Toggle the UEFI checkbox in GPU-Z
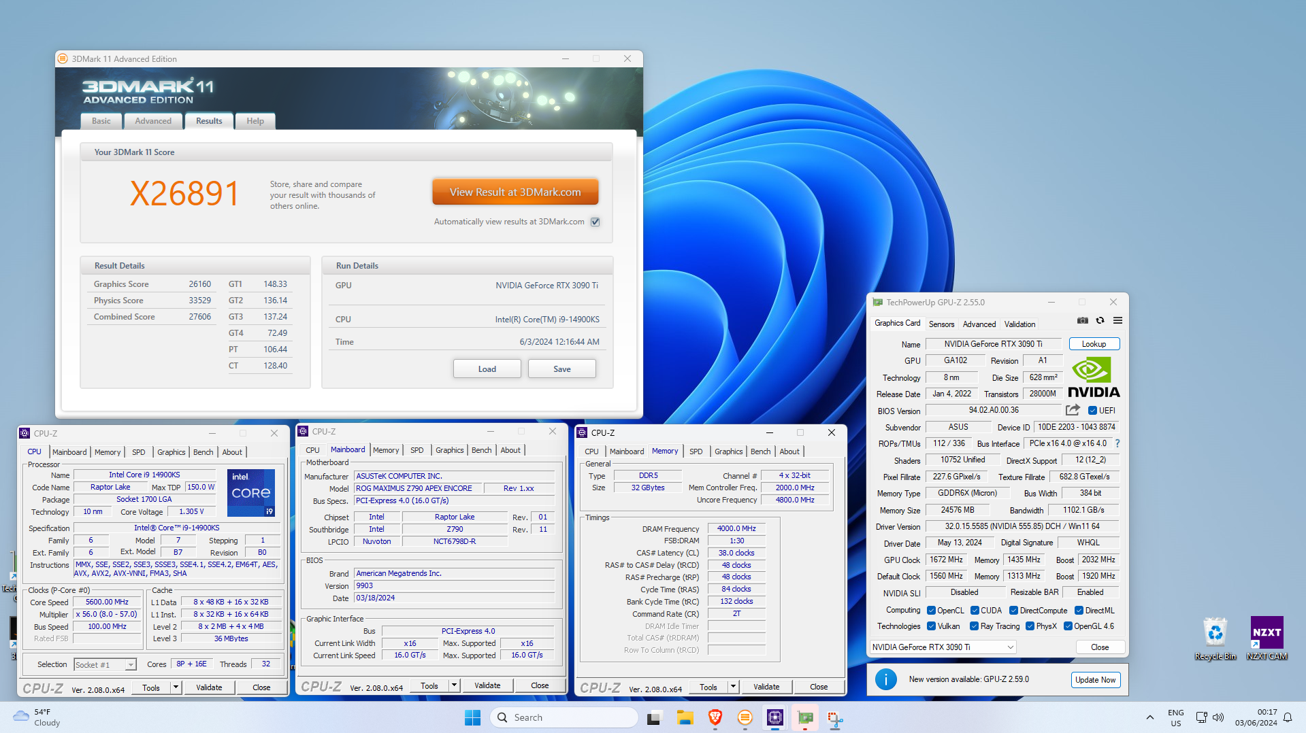 point(1092,411)
